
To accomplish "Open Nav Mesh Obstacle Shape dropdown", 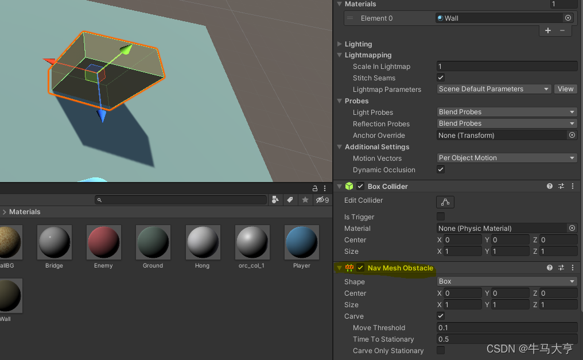I will 507,281.
